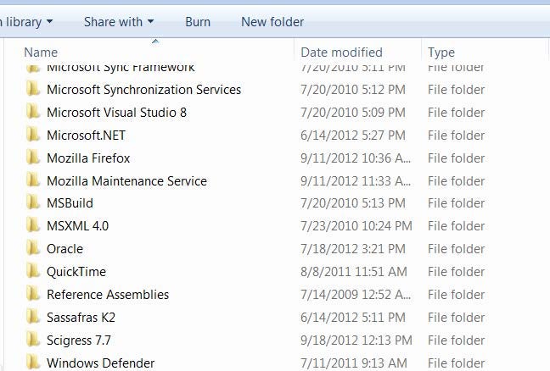Select the QuickTime folder name
The image size is (550, 371).
click(x=76, y=272)
